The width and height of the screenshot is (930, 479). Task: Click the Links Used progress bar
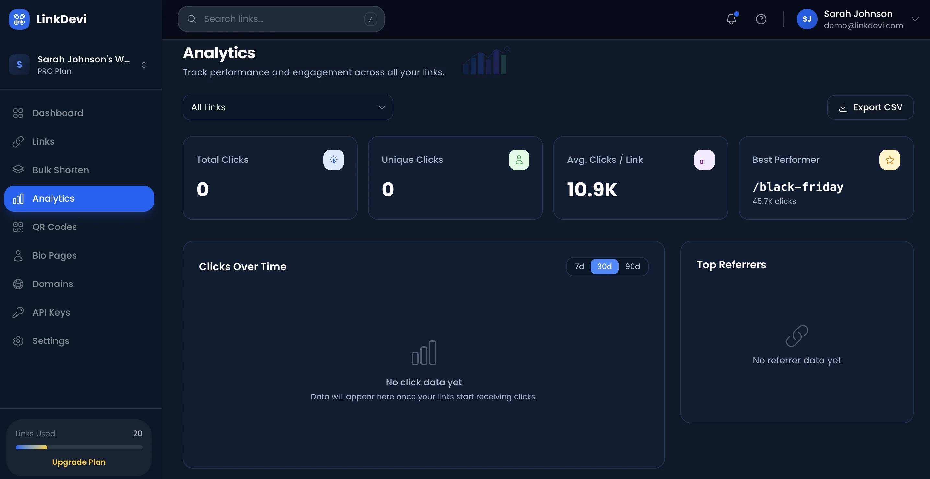[x=79, y=447]
